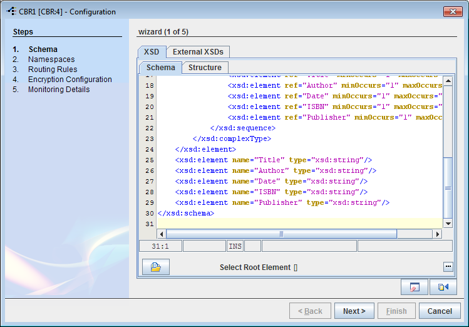Click the horizontal scroll right arrow
The height and width of the screenshot is (327, 469).
click(437, 234)
